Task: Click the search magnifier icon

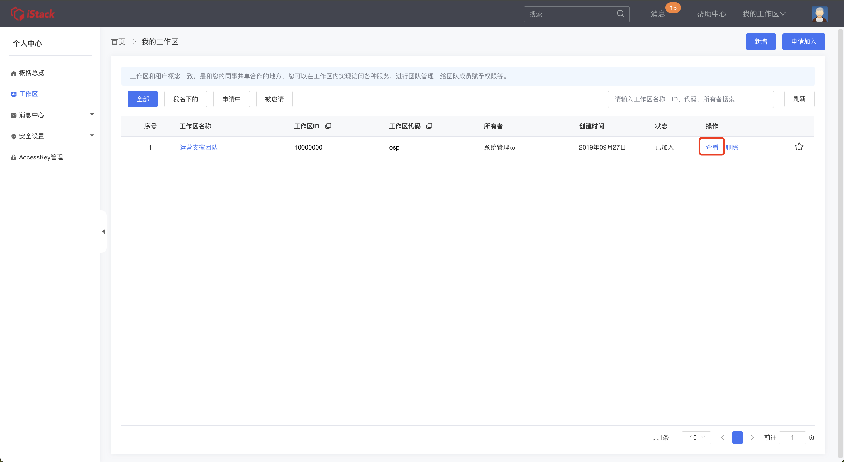Action: coord(620,14)
